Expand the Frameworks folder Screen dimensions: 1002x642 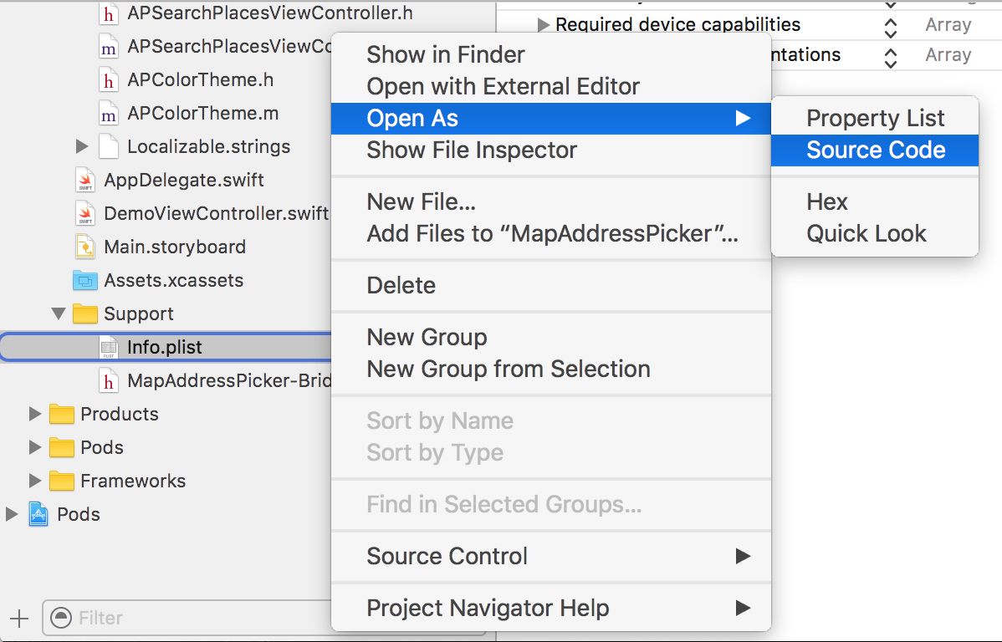(x=35, y=481)
